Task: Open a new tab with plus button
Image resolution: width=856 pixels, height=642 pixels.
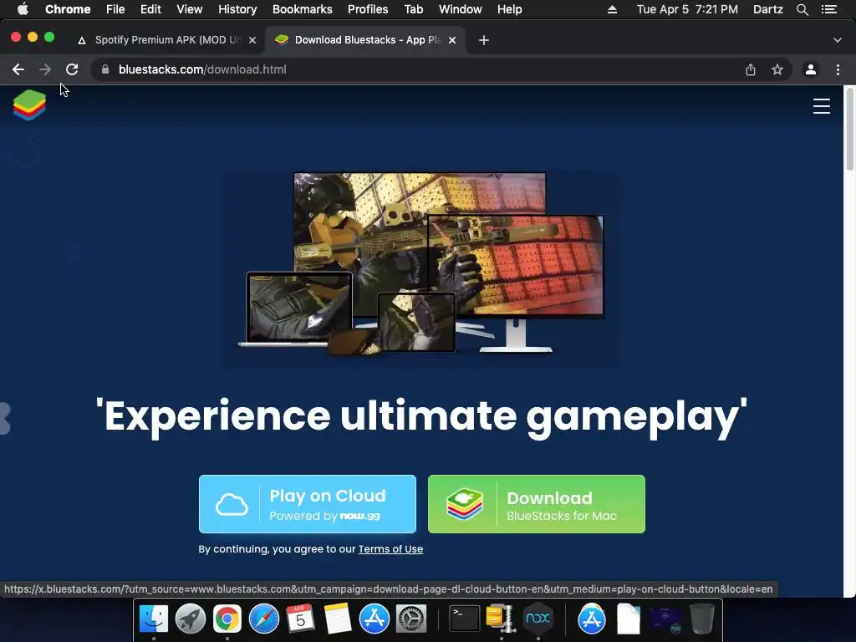Action: [x=484, y=40]
